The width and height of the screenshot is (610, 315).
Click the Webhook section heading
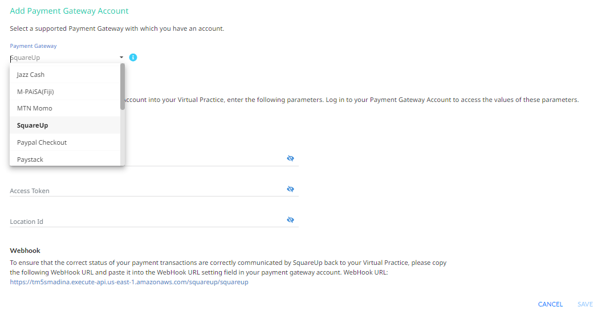click(25, 251)
